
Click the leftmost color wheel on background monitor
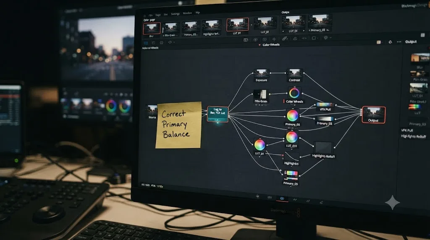(x=111, y=106)
